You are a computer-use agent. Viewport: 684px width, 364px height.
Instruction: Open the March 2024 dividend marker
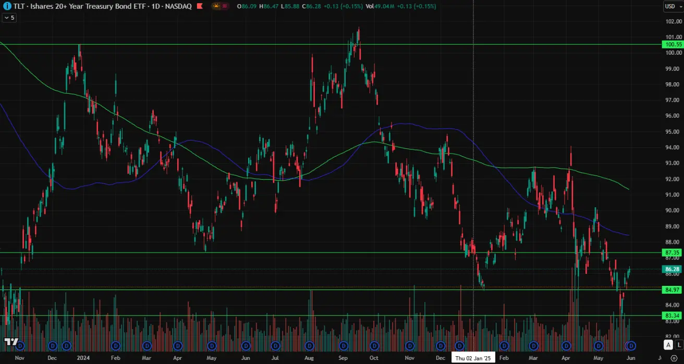147,345
